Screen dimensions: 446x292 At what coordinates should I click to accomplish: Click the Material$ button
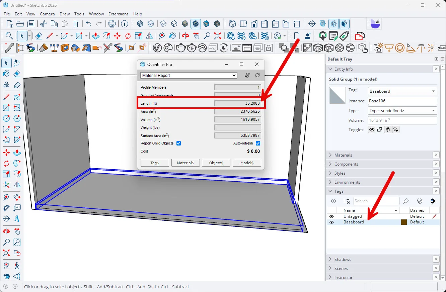pos(185,163)
